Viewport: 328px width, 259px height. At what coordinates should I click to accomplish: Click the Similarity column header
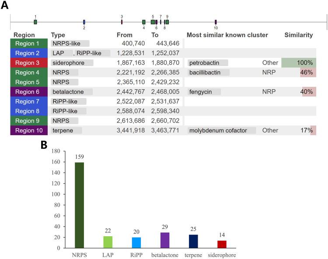[x=299, y=35]
